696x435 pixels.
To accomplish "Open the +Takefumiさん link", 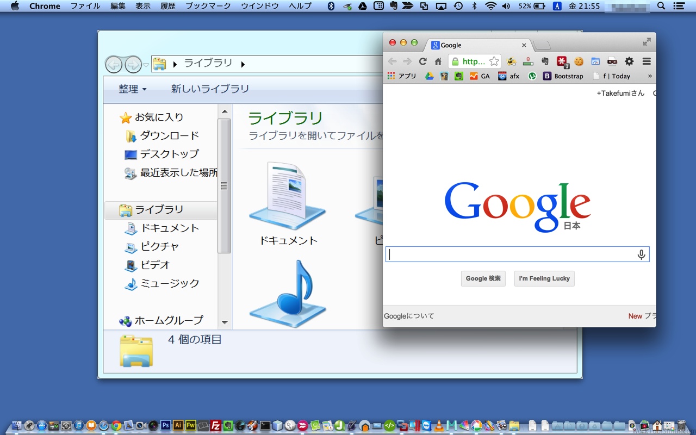I will pyautogui.click(x=620, y=93).
